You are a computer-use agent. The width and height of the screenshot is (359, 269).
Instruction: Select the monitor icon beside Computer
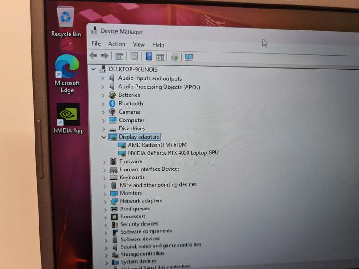(x=113, y=120)
